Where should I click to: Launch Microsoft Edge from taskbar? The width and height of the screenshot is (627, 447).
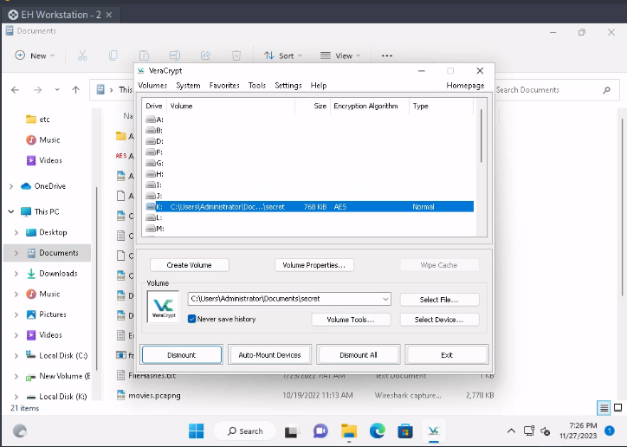377,431
